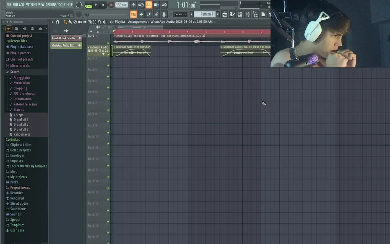Open playlist options menu arrow
The image size is (390, 244).
click(53, 22)
